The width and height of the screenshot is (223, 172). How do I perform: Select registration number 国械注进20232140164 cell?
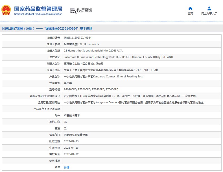78,37
